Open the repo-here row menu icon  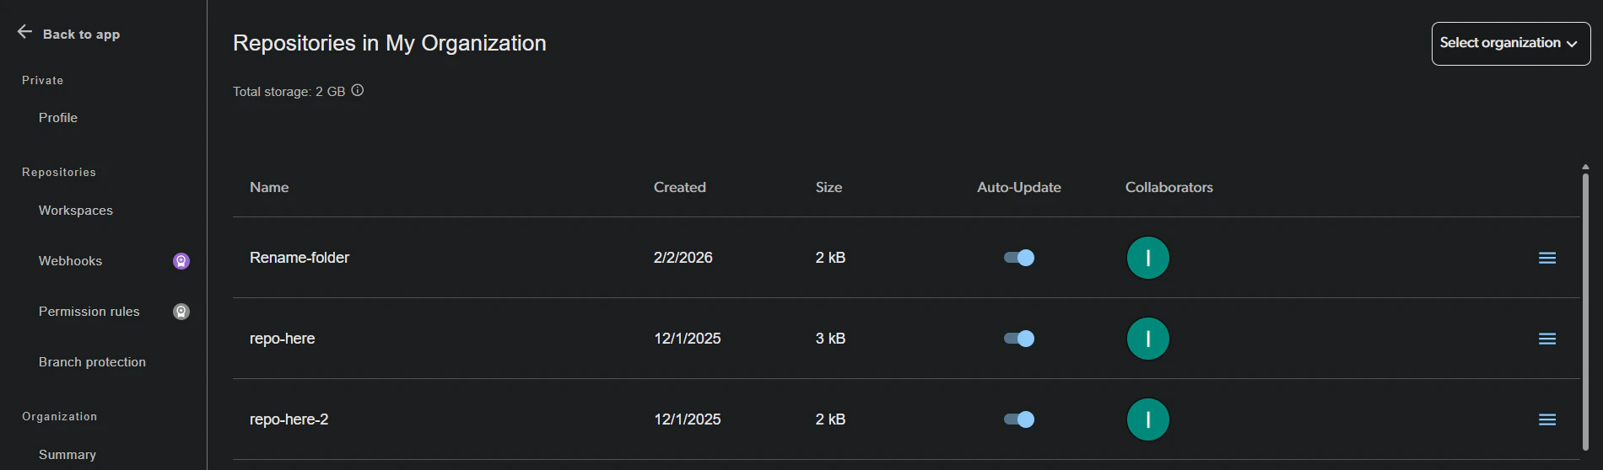click(x=1547, y=339)
